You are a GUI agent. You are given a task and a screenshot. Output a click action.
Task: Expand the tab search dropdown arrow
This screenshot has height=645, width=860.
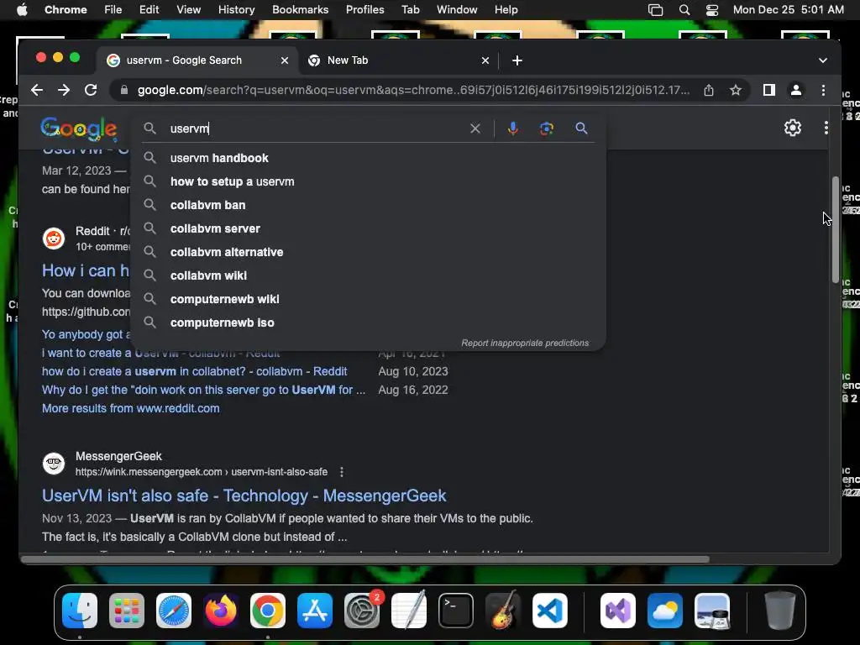[823, 60]
